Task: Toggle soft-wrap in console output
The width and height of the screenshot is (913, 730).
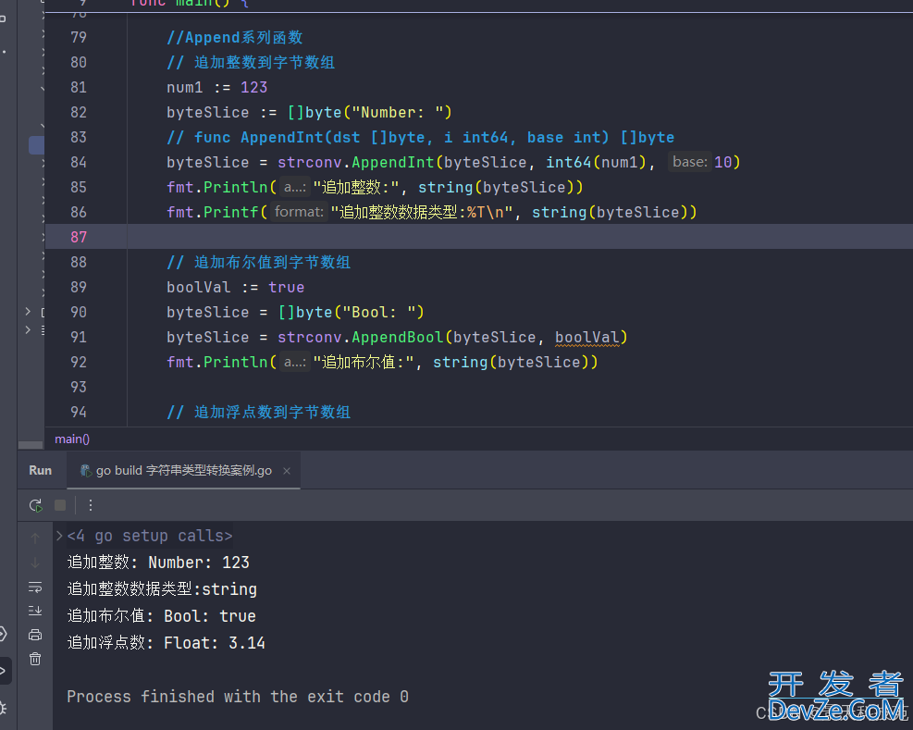Action: 35,588
